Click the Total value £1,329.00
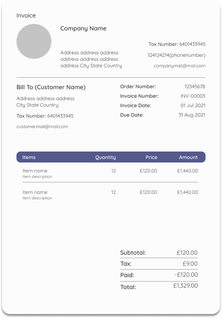The height and width of the screenshot is (318, 222). [186, 286]
